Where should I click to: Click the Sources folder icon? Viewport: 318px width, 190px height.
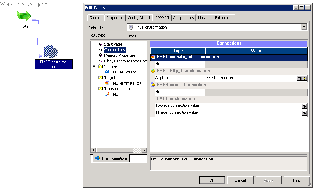100,66
